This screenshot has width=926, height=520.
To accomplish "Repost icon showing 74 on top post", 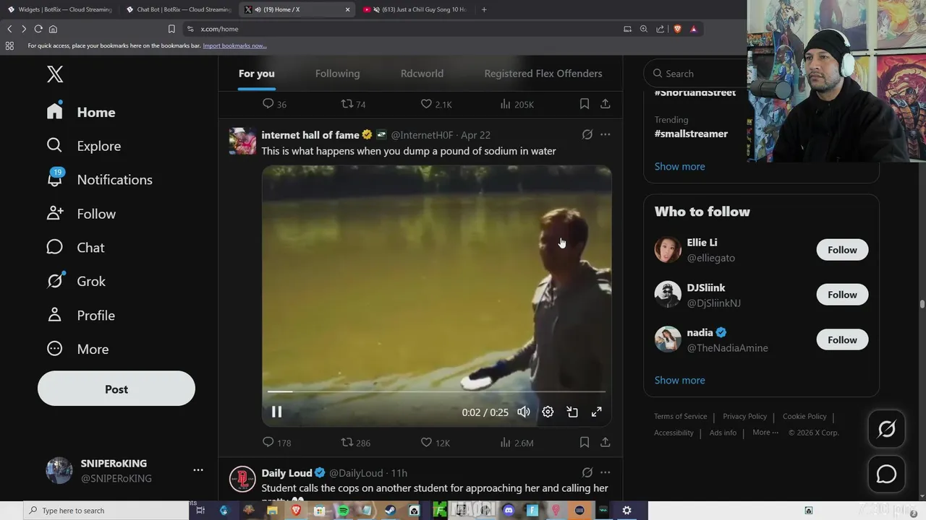I will [x=353, y=104].
